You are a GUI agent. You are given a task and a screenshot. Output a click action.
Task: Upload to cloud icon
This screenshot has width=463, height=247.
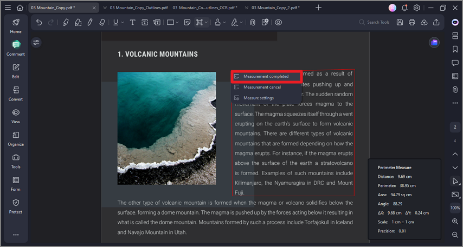[424, 22]
